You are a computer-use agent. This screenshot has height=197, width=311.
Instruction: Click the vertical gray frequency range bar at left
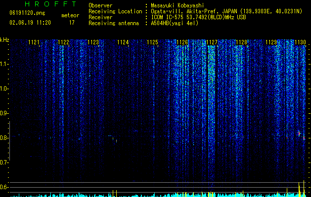pyautogui.click(x=10, y=141)
